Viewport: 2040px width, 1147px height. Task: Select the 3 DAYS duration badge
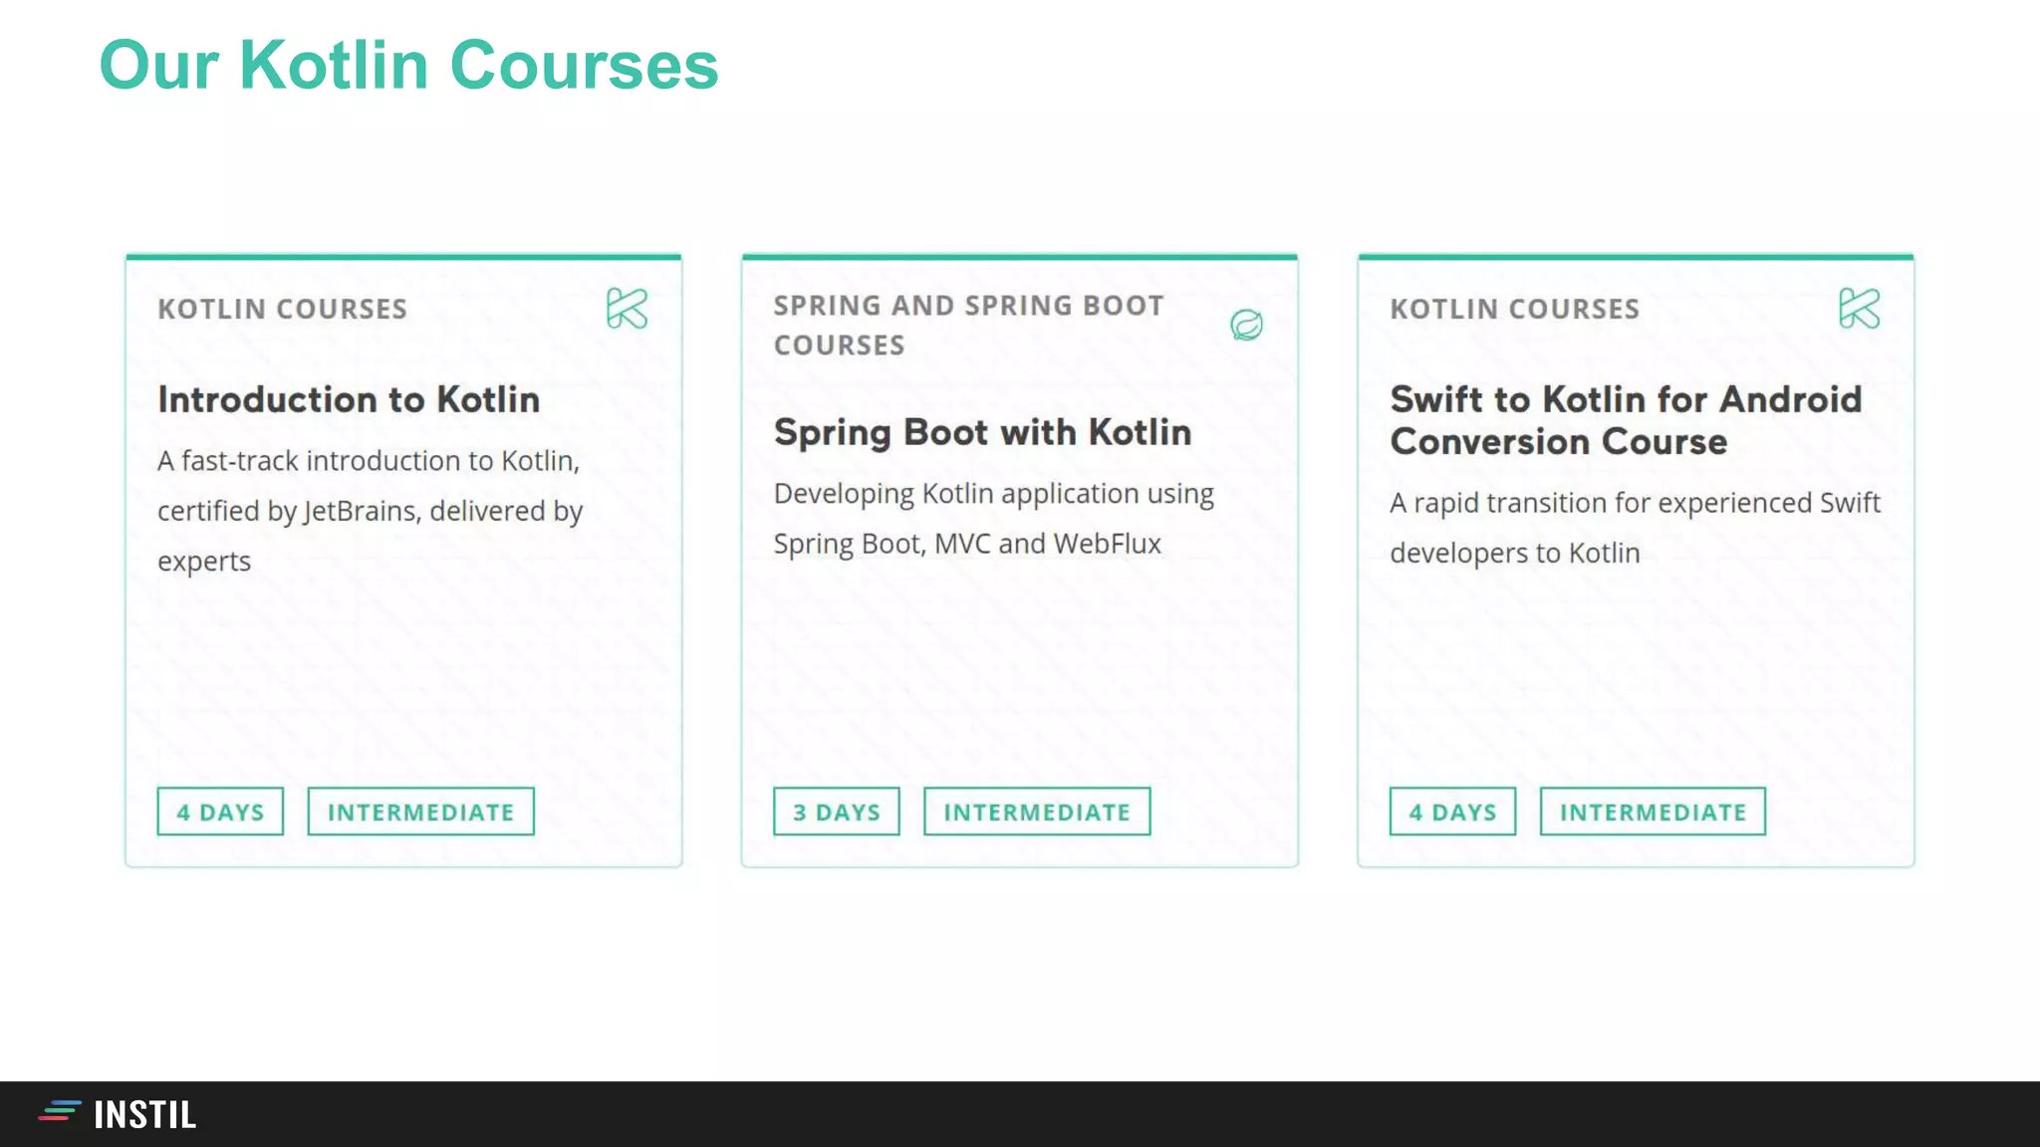pos(837,811)
